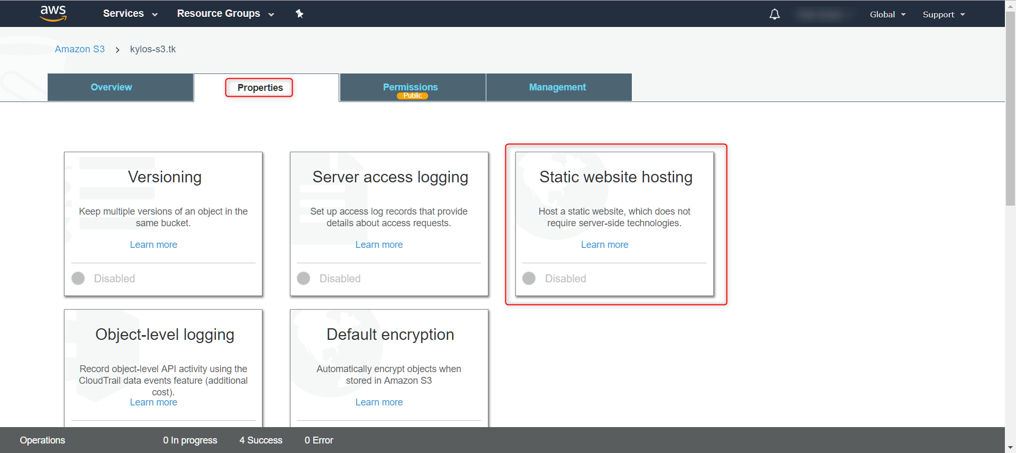
Task: Click the 0 In progress status
Action: tap(190, 440)
